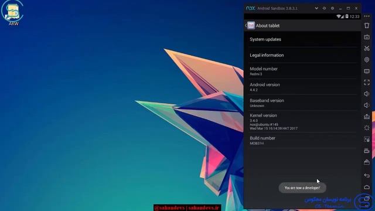Trigger the Shake device tool in sidebar
This screenshot has height=211, width=375.
pos(367,25)
